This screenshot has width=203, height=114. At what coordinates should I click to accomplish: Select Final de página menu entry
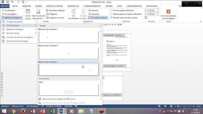pos(19,25)
